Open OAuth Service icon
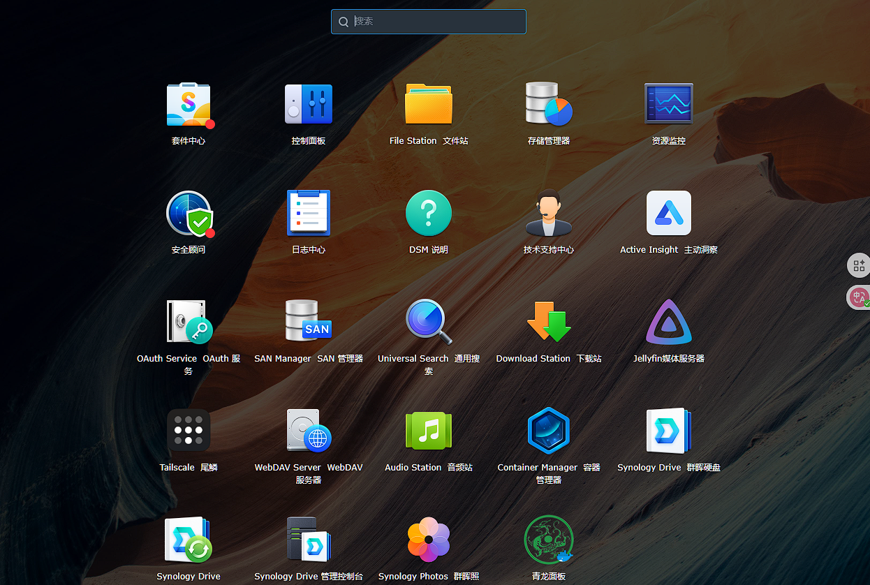This screenshot has height=585, width=870. point(189,323)
